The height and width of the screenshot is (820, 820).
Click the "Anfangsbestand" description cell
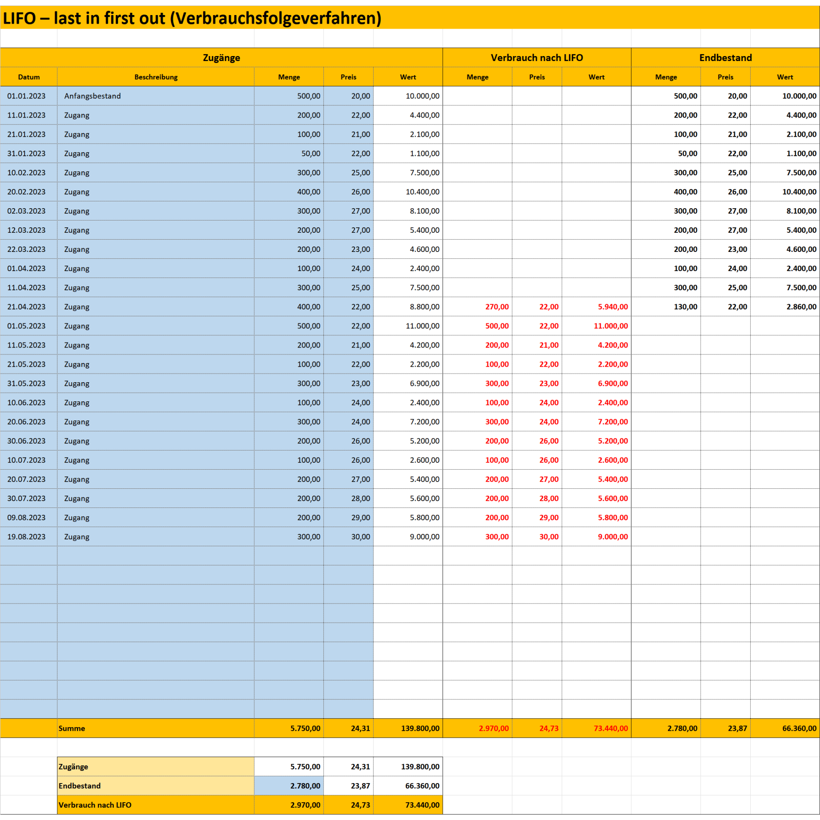pos(93,96)
